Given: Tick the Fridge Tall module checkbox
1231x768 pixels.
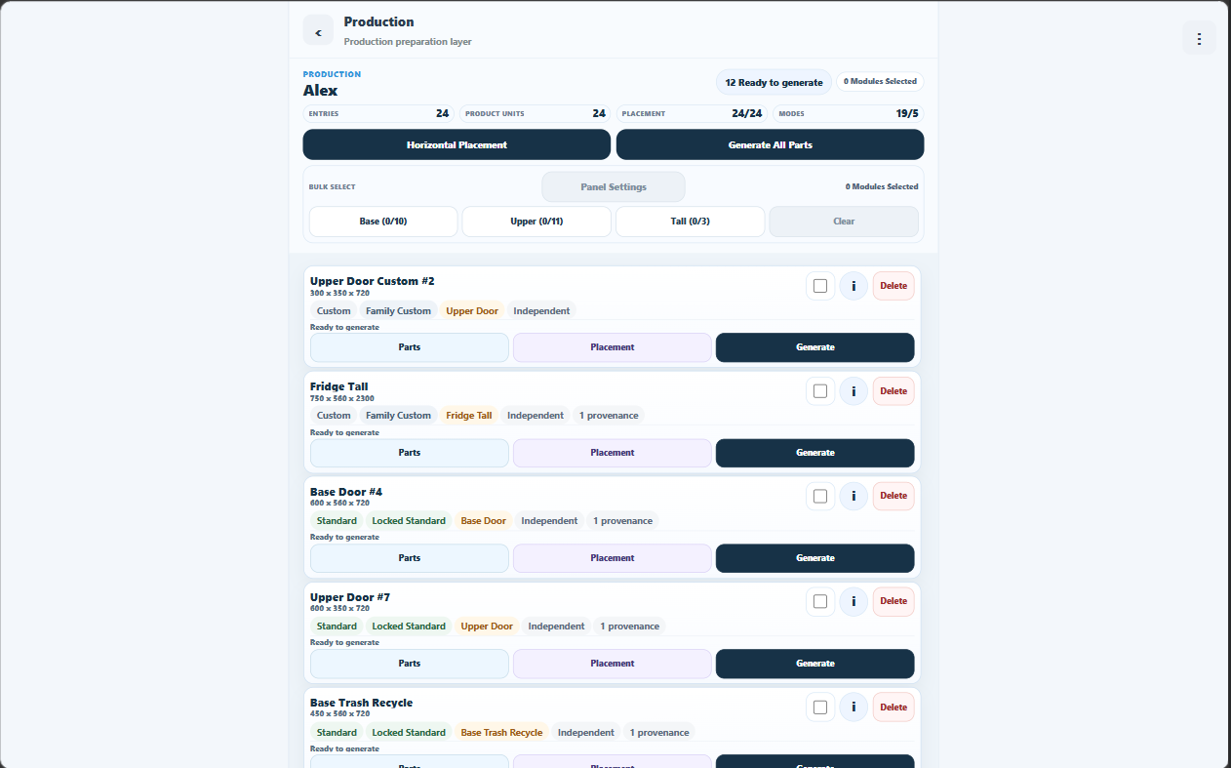Looking at the screenshot, I should pyautogui.click(x=820, y=391).
